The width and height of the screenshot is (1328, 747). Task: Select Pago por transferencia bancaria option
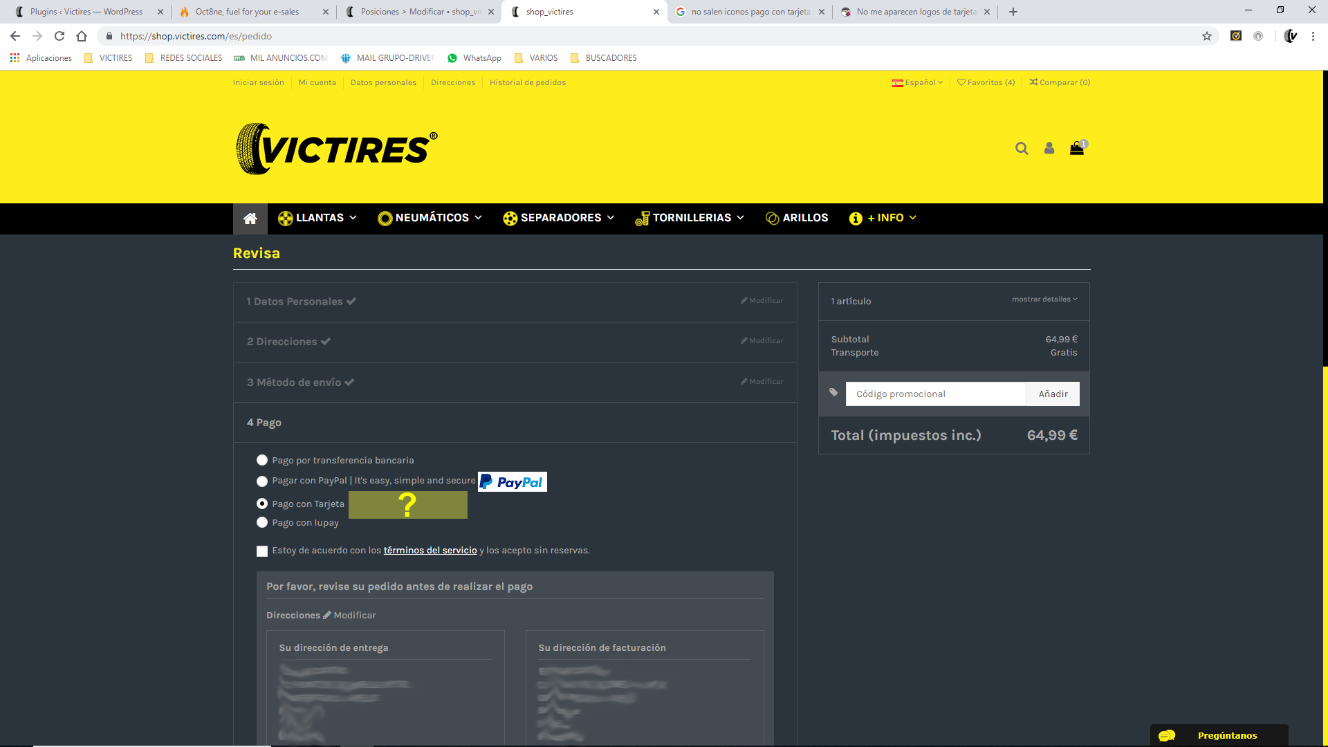pyautogui.click(x=262, y=461)
